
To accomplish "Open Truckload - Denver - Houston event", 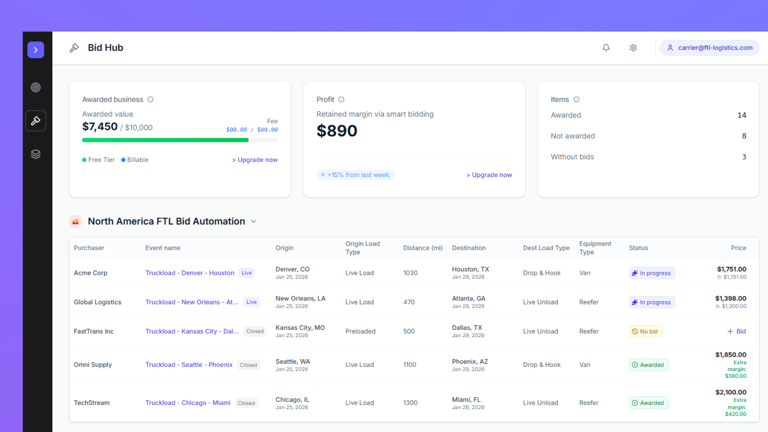I will (x=190, y=273).
